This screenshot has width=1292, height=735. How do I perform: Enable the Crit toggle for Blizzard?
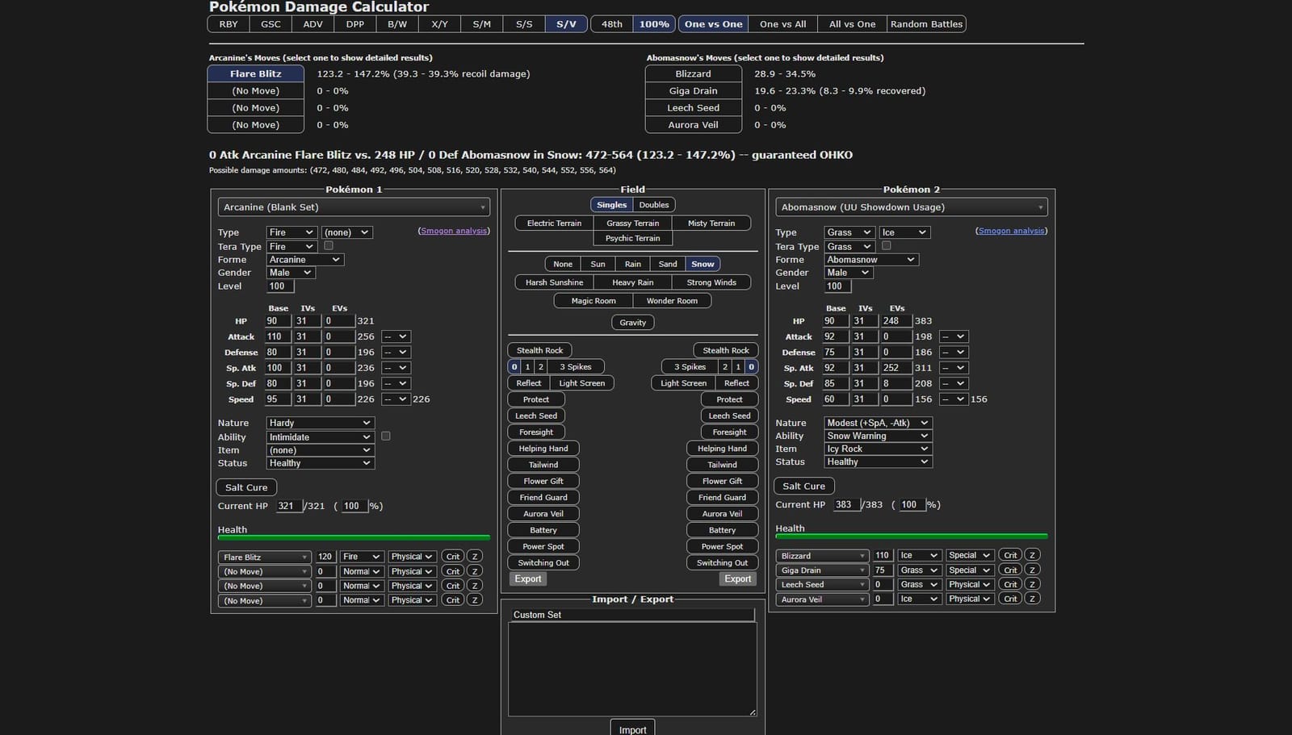click(x=1009, y=555)
